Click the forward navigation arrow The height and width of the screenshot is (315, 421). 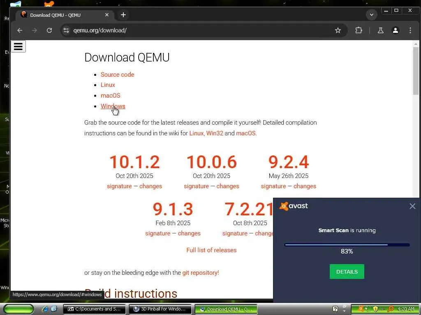click(35, 30)
